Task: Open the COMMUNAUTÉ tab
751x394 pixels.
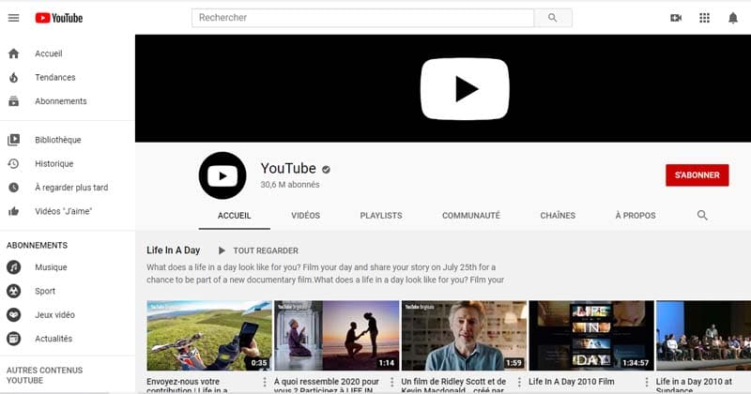Action: [471, 216]
